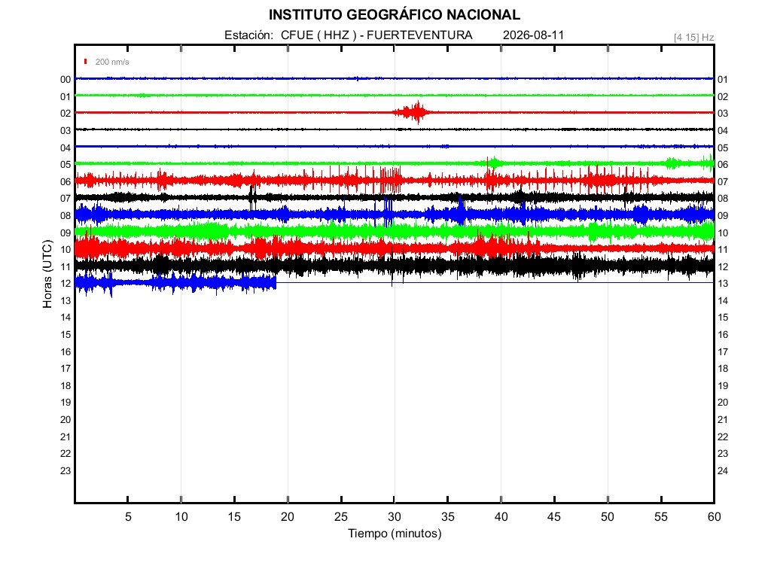
Task: Click the 15 minute tick label on Tiempo axis
Action: (235, 516)
